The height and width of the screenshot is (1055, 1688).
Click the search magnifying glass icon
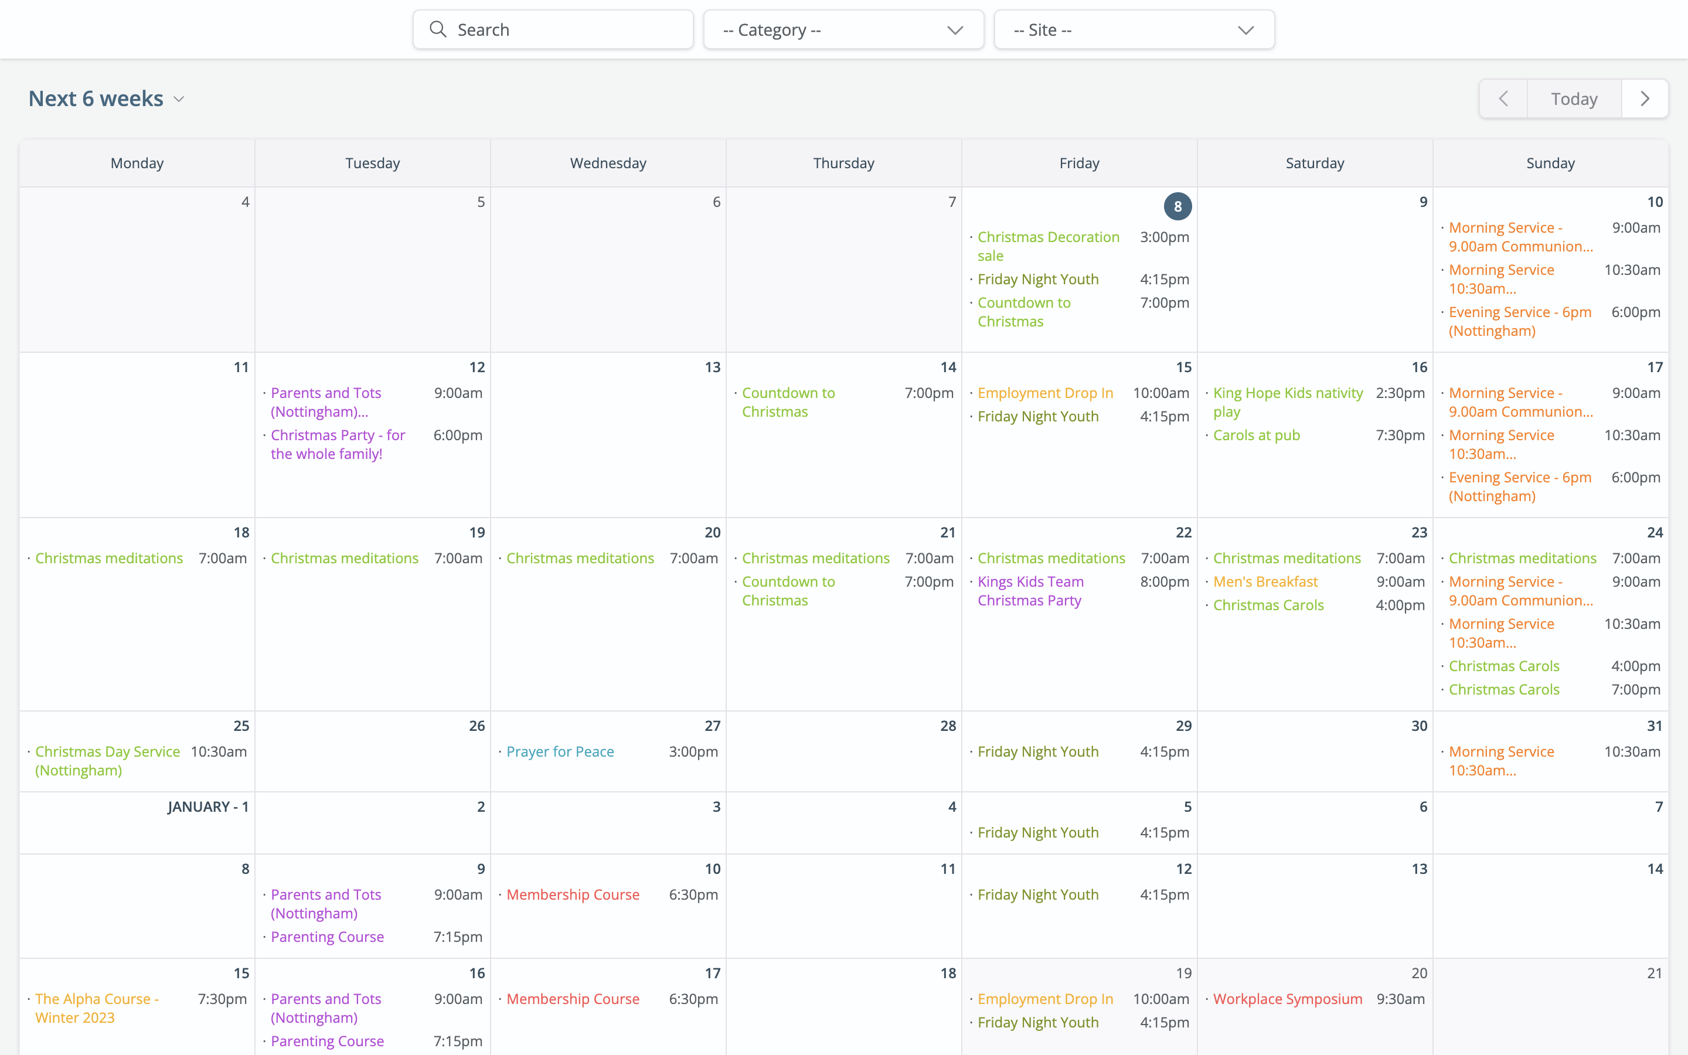[438, 29]
